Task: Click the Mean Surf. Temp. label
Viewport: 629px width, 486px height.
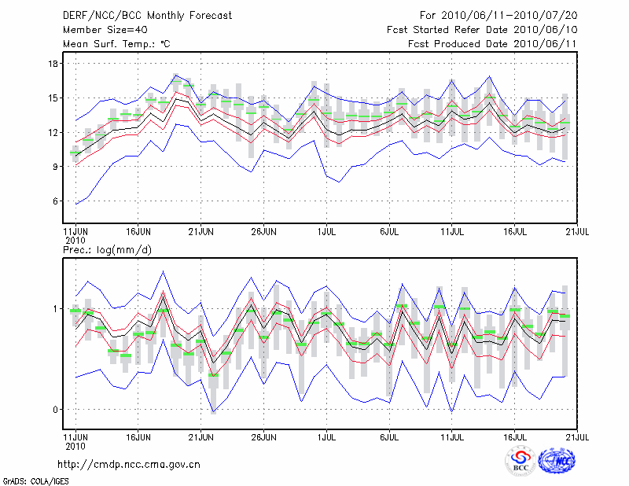Action: tap(116, 44)
